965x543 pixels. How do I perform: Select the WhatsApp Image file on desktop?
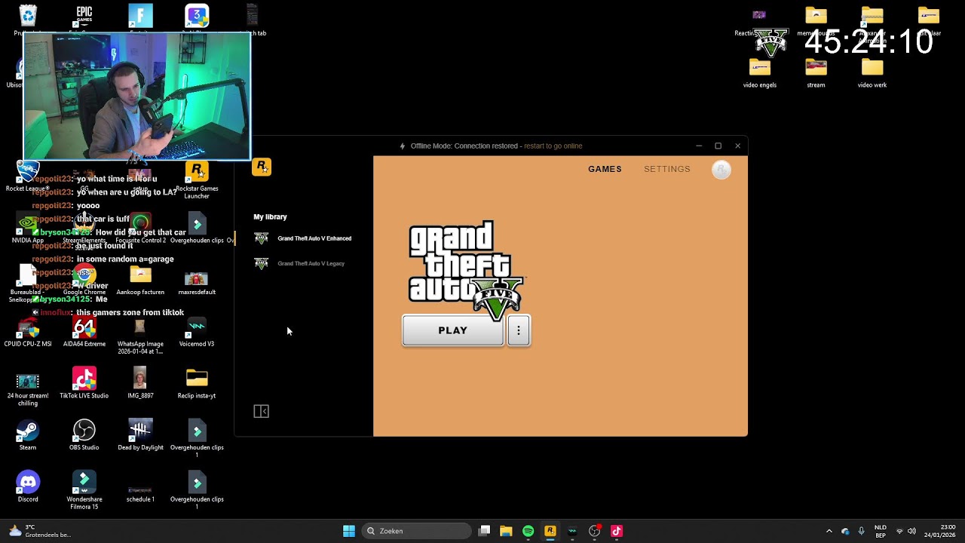pyautogui.click(x=140, y=336)
